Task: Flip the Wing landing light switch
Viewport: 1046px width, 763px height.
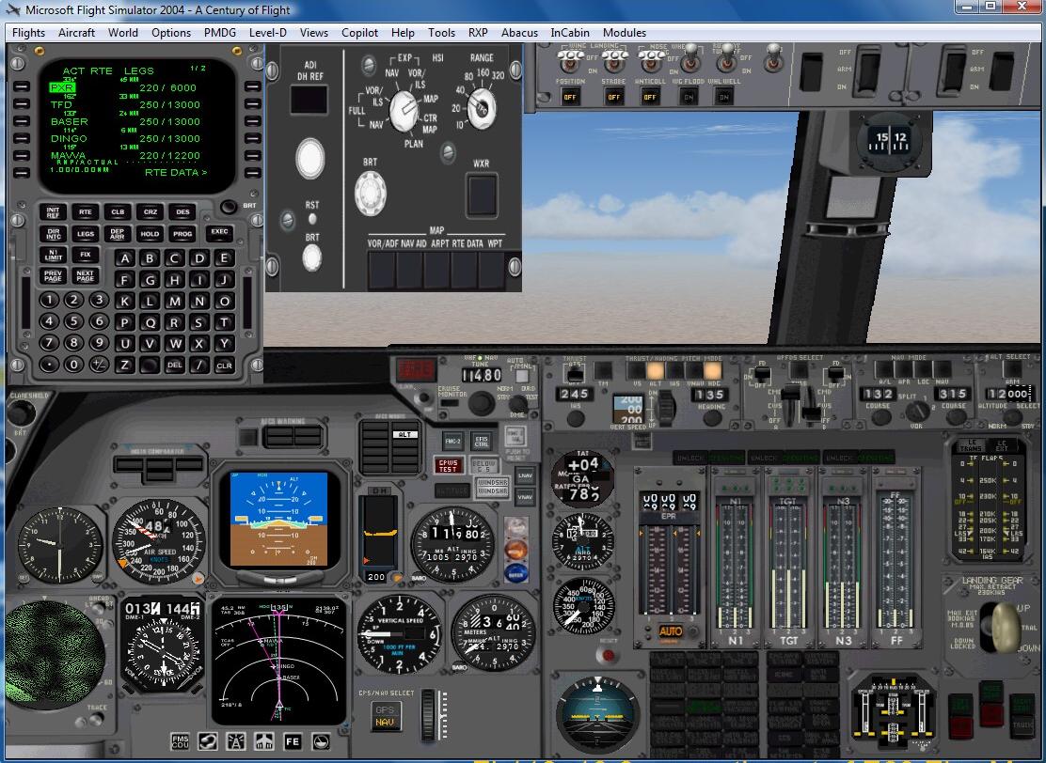Action: (571, 60)
